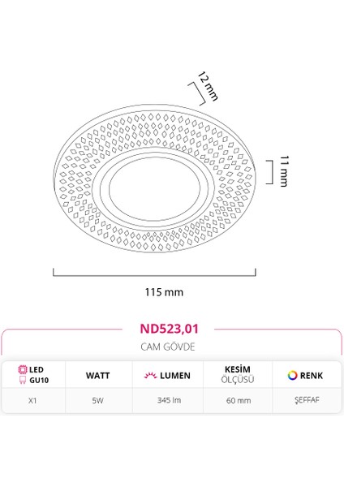Viewport: 344px width, 487px height.
Task: Click the 115 mm width label
Action: click(164, 292)
